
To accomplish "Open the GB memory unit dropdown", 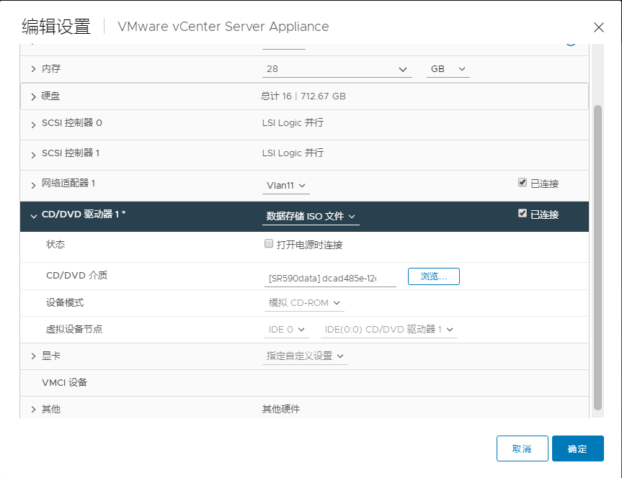I will pos(448,69).
